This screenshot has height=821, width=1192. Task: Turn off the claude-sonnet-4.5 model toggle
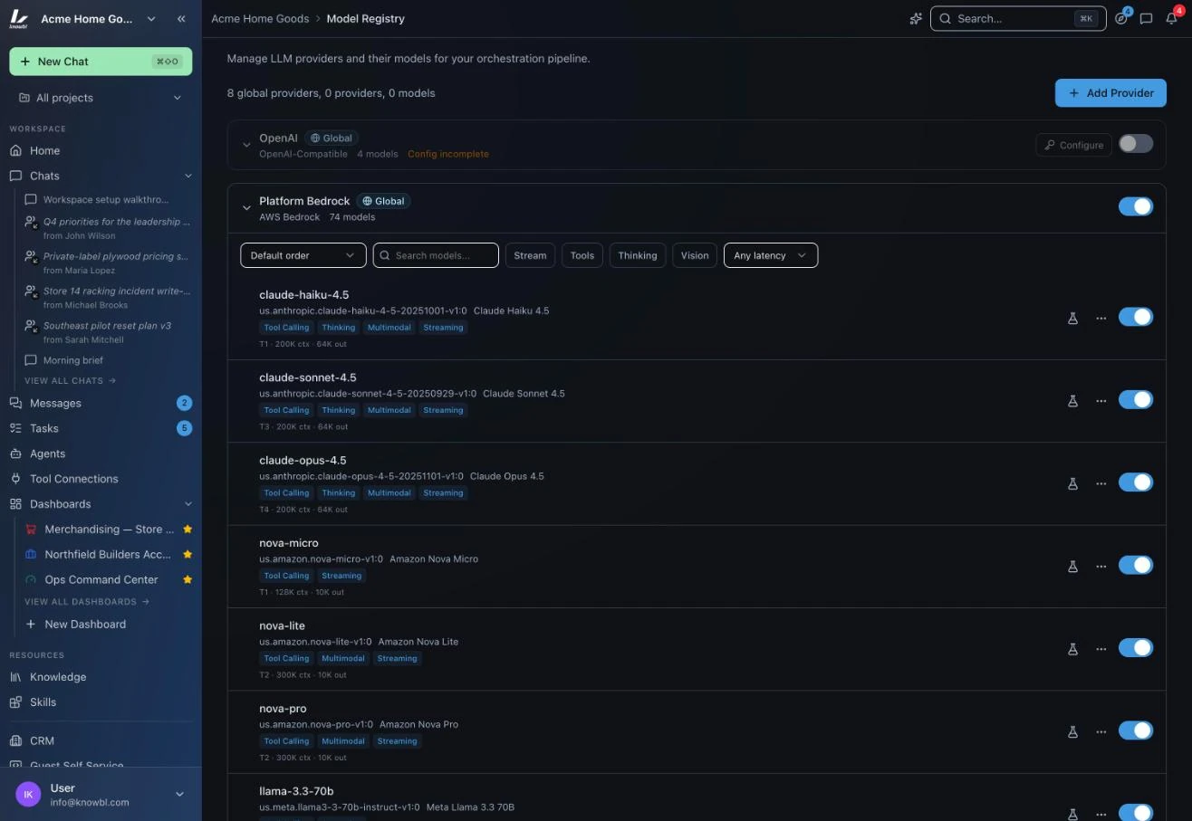point(1136,399)
